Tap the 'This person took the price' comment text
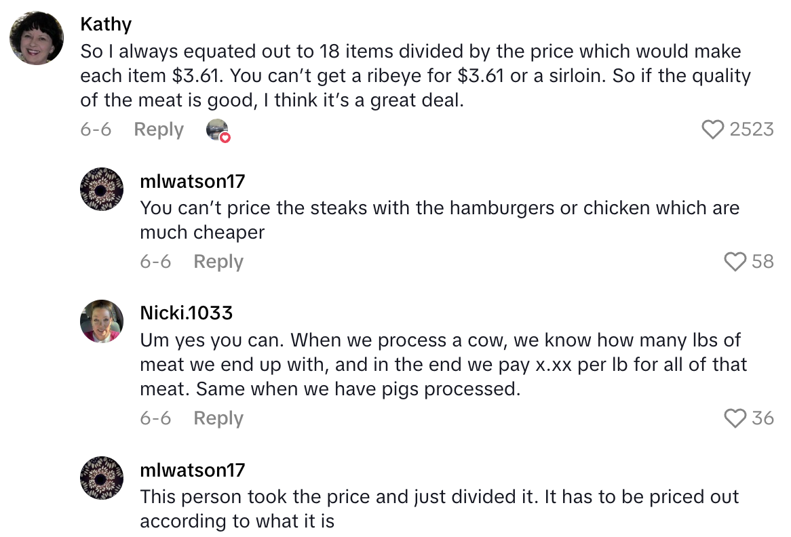Image resolution: width=791 pixels, height=537 pixels. 438,509
